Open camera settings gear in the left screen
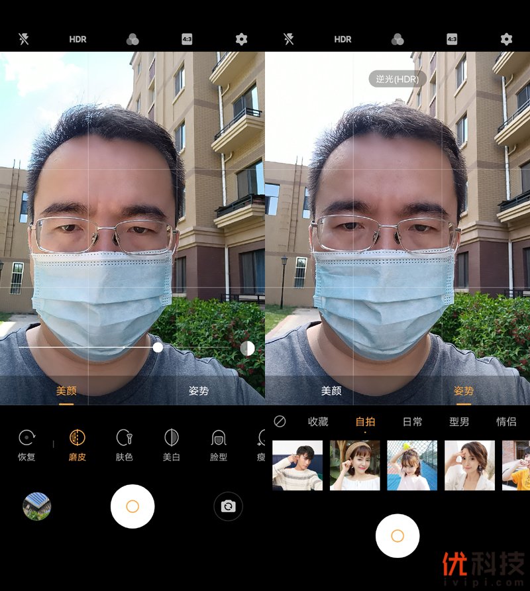 point(241,39)
